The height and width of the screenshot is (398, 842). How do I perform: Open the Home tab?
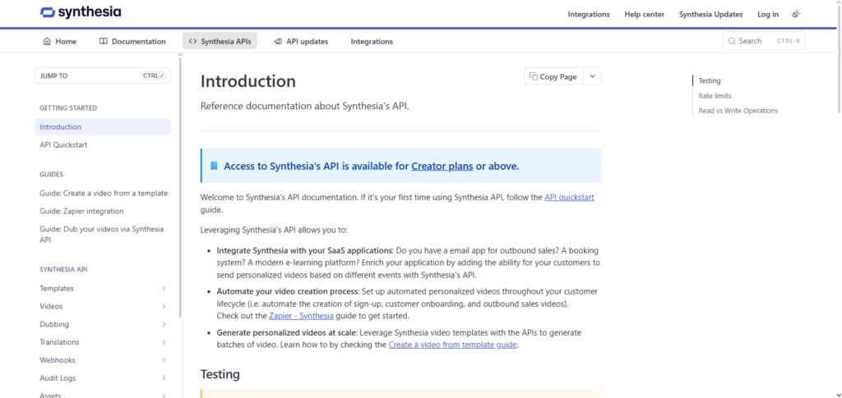(x=59, y=41)
